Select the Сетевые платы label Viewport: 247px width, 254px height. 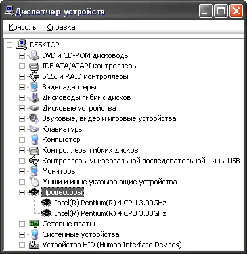[x=68, y=224]
